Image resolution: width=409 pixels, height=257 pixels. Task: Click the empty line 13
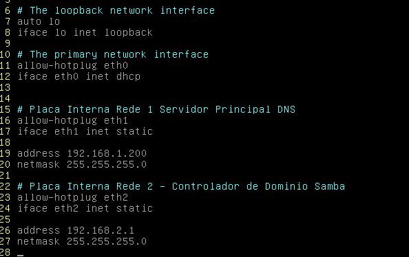[204, 87]
